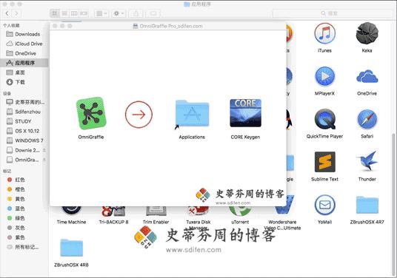The image size is (397, 278).
Task: Select Downloads in the sidebar
Action: point(24,34)
